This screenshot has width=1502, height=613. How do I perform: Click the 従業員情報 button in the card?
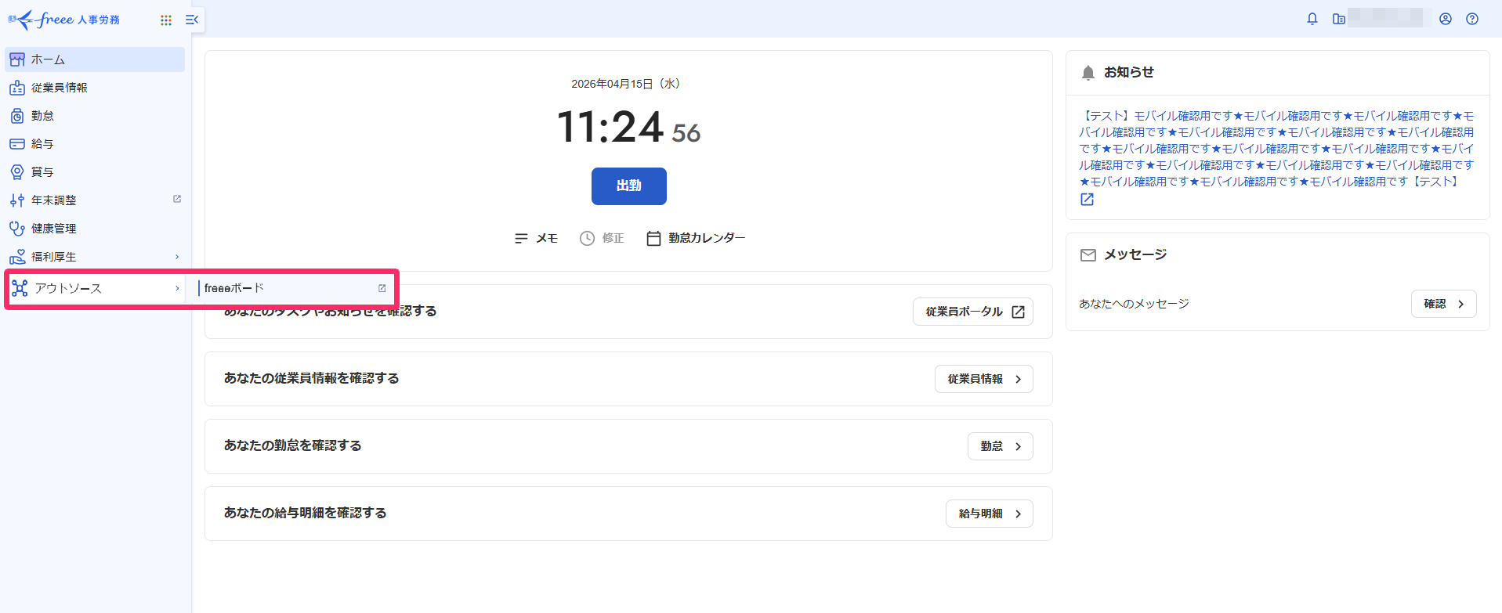point(984,379)
